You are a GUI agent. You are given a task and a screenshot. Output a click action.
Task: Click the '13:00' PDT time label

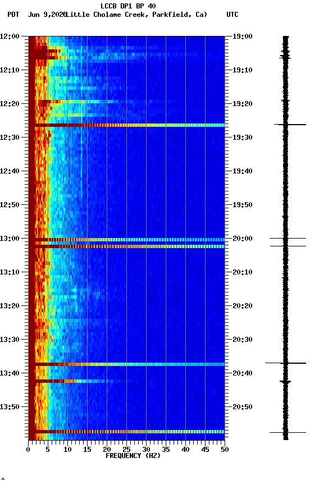(x=10, y=239)
